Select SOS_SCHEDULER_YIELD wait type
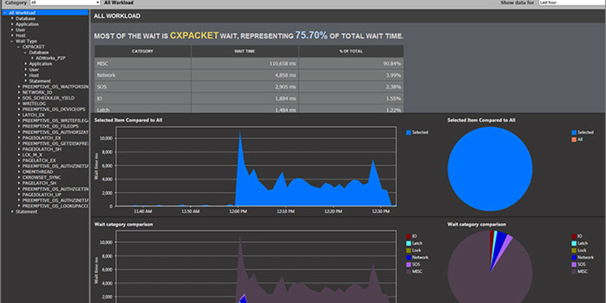 point(49,98)
